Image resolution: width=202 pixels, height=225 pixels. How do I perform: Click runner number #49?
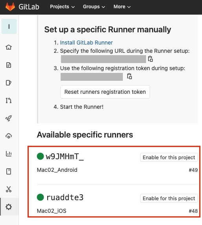[193, 170]
